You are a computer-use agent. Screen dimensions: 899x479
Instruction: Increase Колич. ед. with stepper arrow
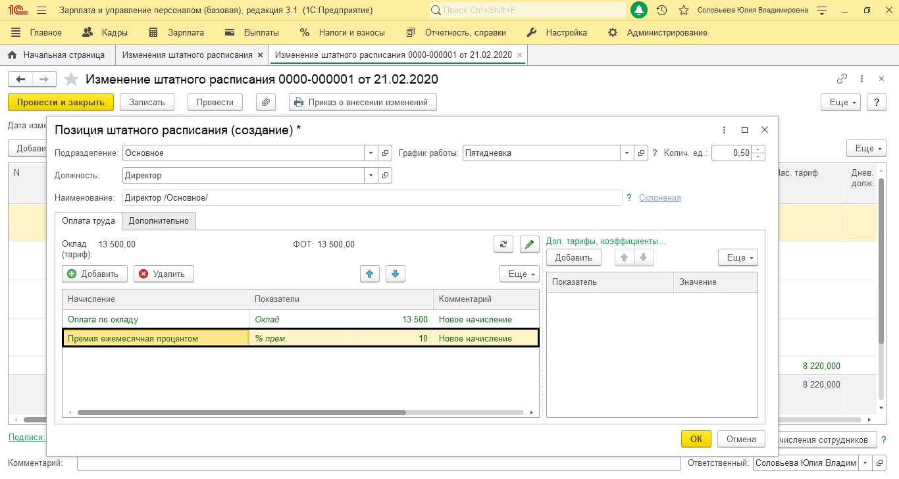(759, 149)
